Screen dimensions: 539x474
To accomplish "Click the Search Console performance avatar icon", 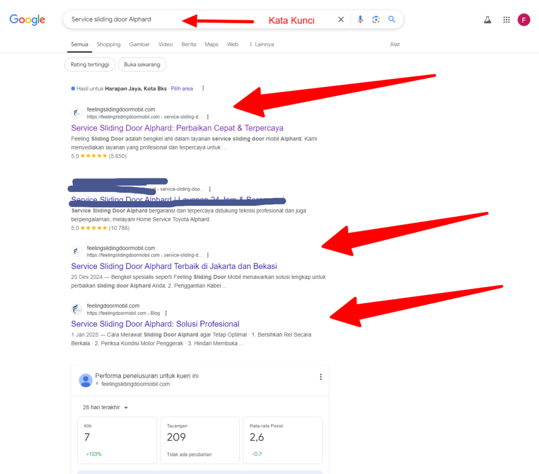I will [x=86, y=380].
